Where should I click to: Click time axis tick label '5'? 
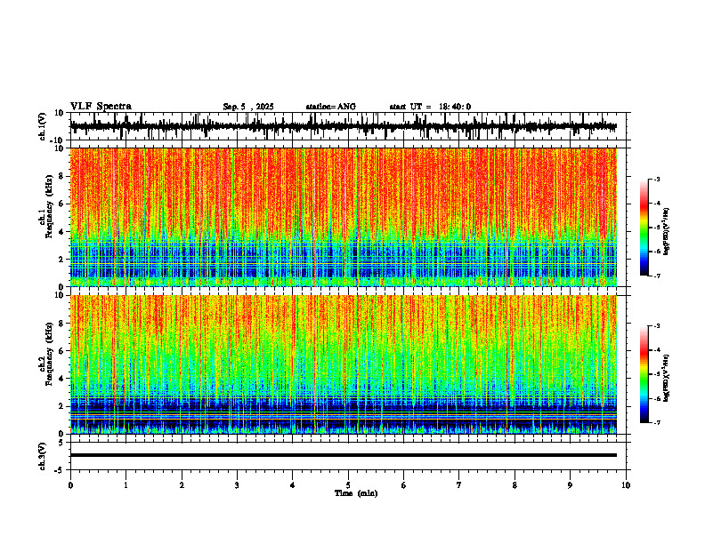pyautogui.click(x=348, y=485)
